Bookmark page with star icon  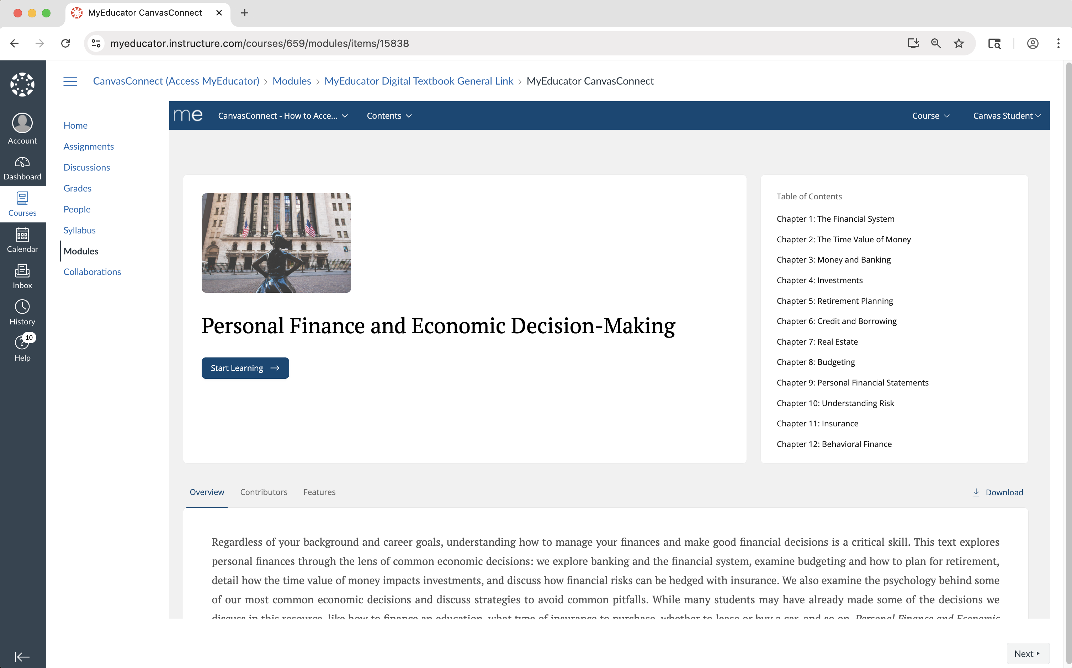(x=958, y=43)
